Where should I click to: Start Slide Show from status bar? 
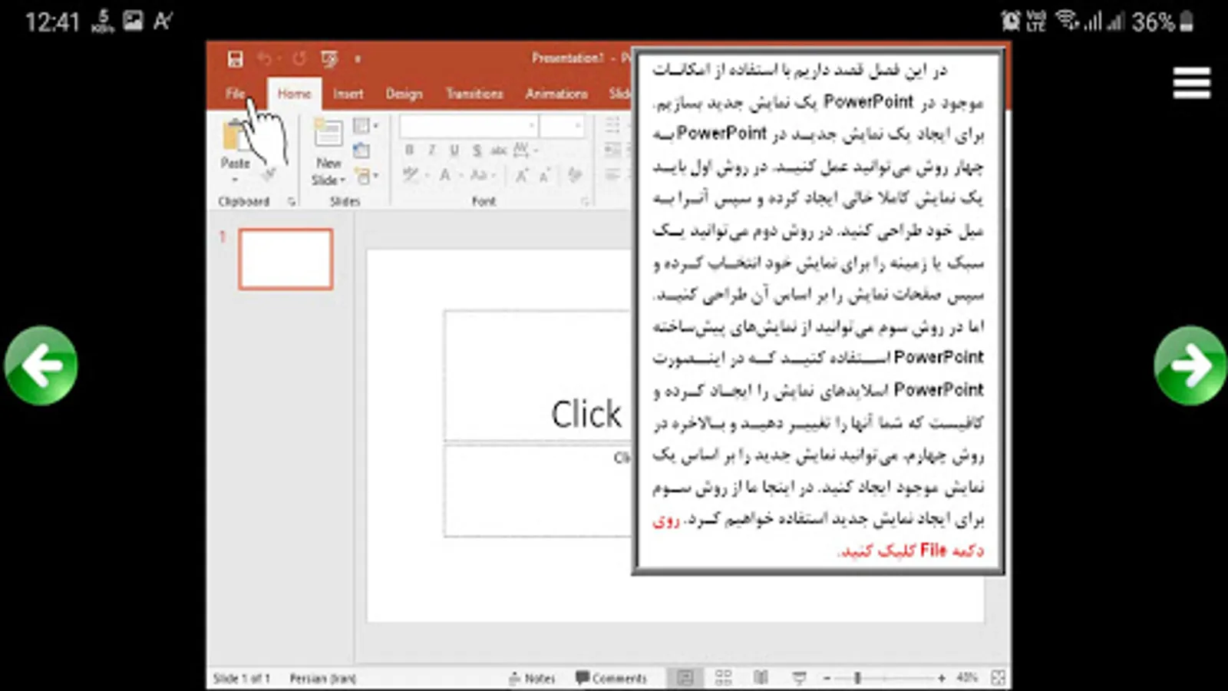pos(799,678)
